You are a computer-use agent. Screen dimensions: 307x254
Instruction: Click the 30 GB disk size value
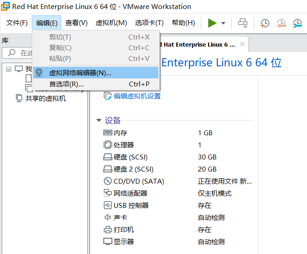click(x=207, y=157)
